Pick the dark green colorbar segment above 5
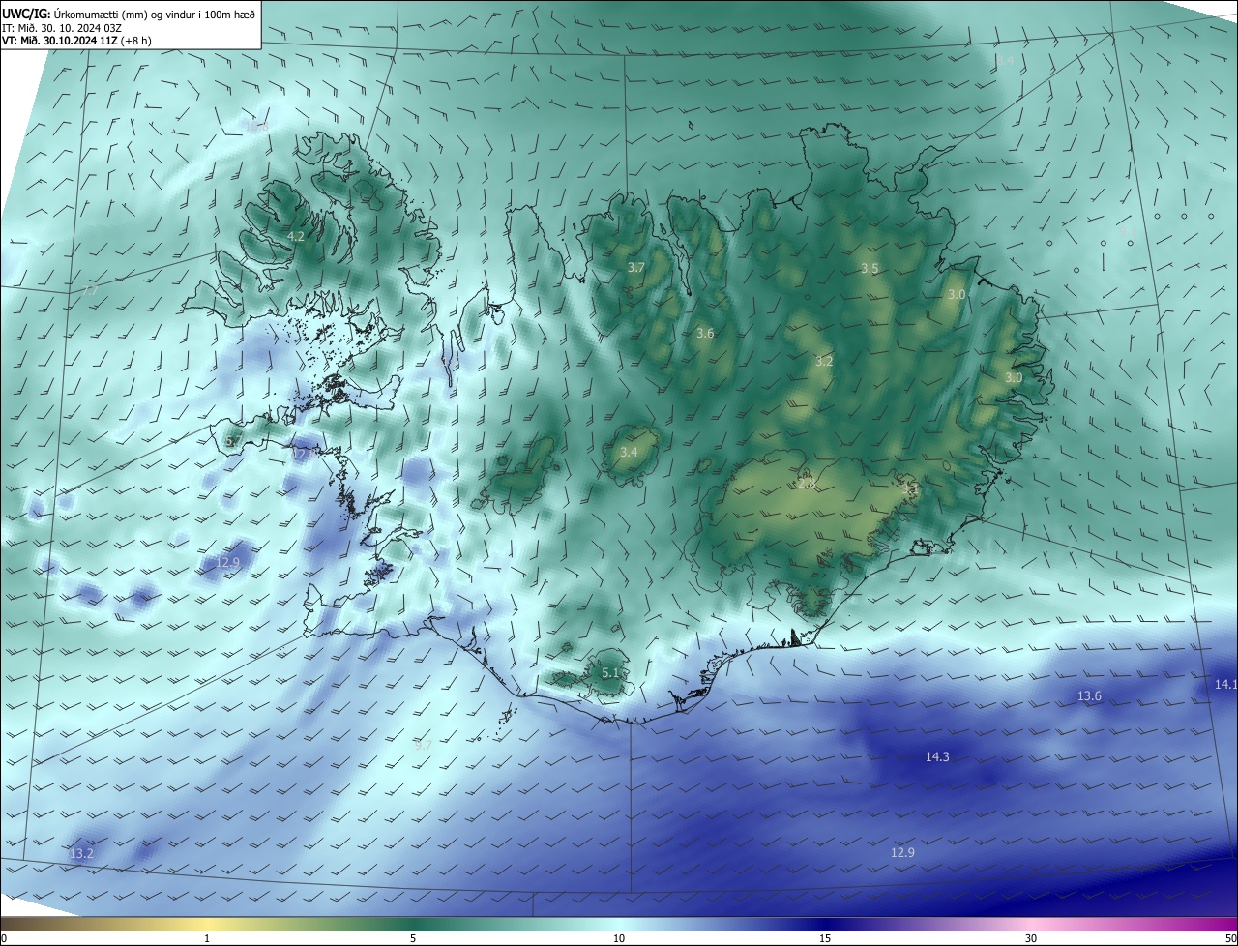The image size is (1238, 946). 413,924
